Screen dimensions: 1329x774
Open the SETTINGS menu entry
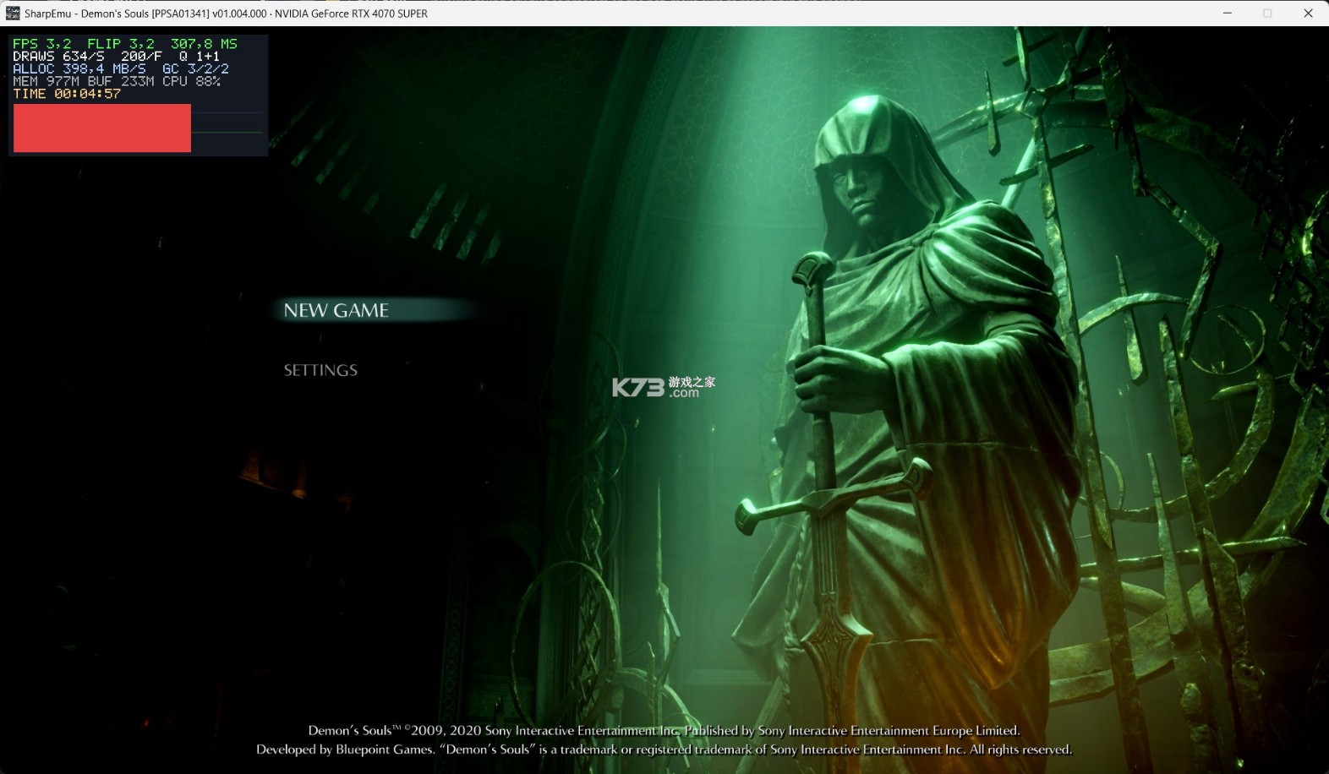click(320, 370)
